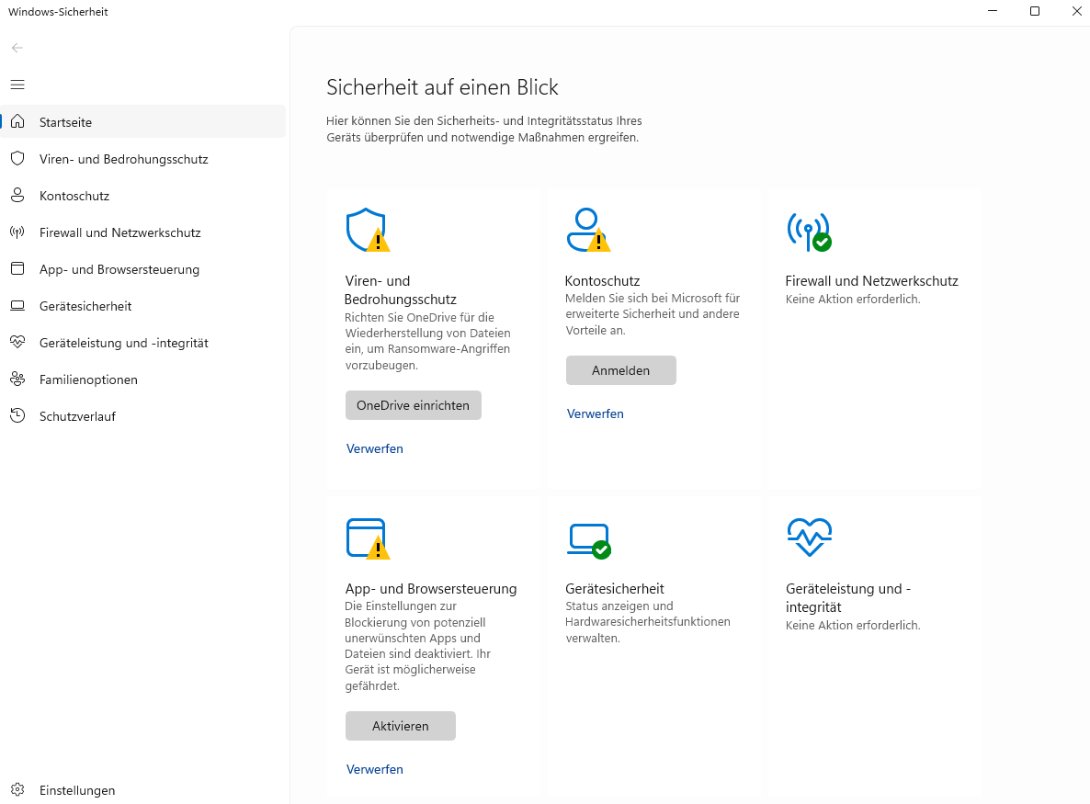Select Startseite in the sidebar
Screen dimensions: 1090x804
coord(65,122)
